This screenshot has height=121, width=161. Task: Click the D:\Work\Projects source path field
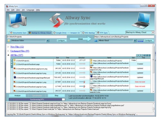coord(37,37)
